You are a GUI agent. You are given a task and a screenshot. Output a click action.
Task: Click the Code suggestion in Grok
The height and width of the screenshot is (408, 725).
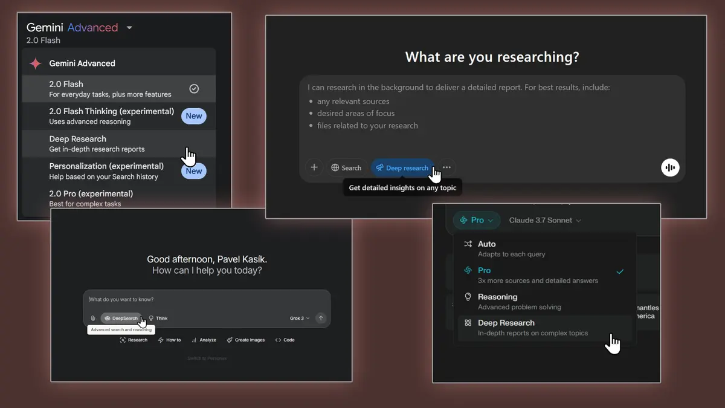[x=285, y=340]
